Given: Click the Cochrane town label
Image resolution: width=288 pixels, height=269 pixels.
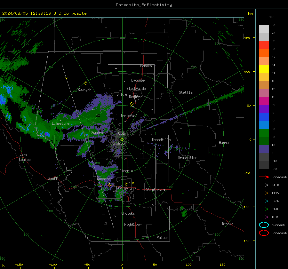Looking at the screenshot, I should (105, 179).
